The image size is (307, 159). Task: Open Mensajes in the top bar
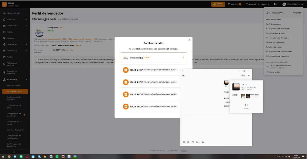(234, 4)
